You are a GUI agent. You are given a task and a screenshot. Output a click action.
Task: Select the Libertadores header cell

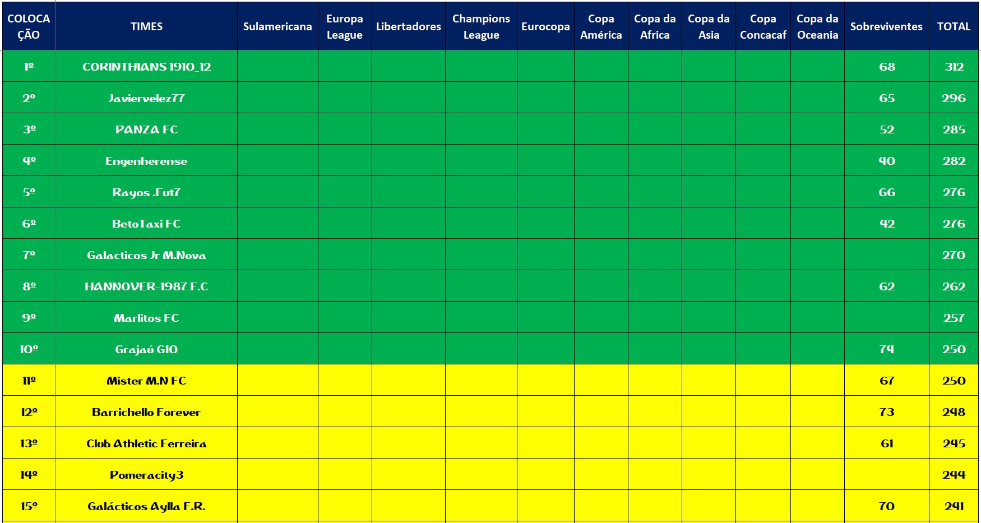[408, 26]
